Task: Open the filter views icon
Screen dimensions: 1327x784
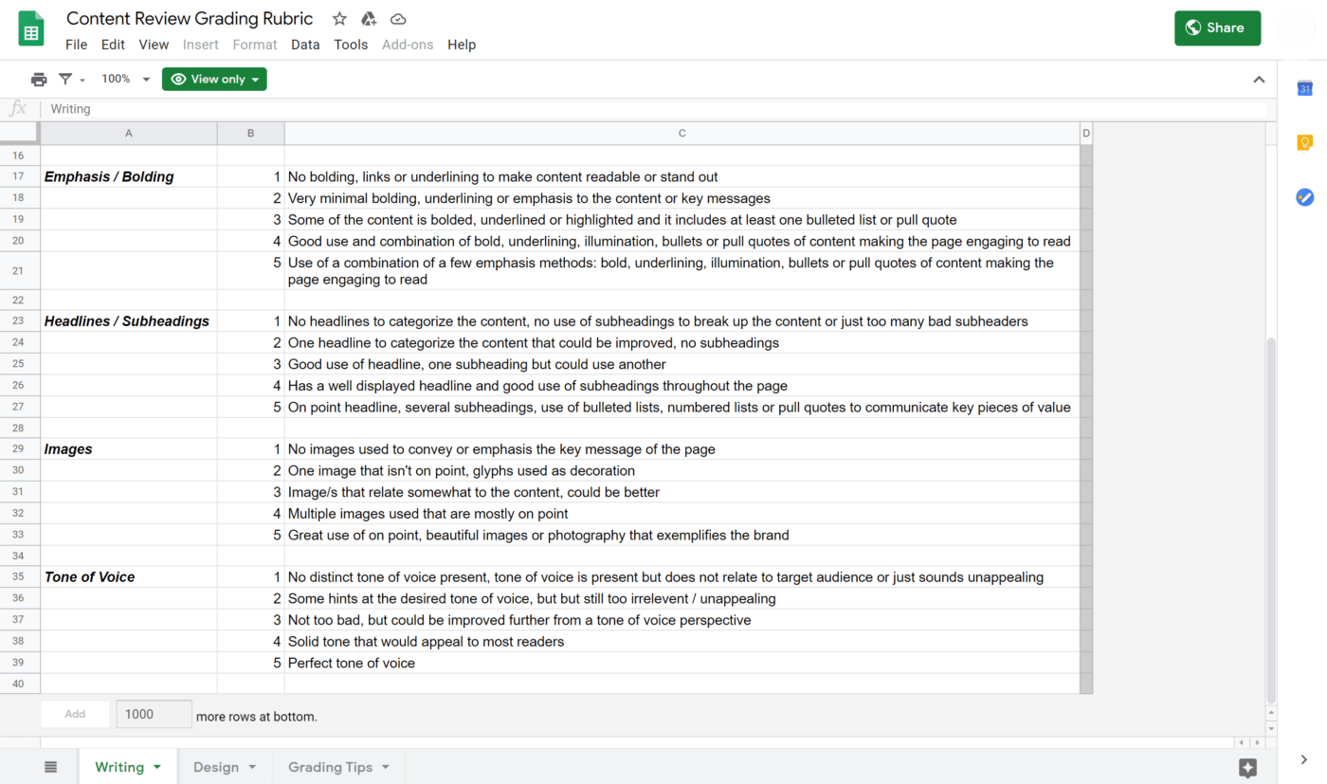Action: (x=71, y=80)
